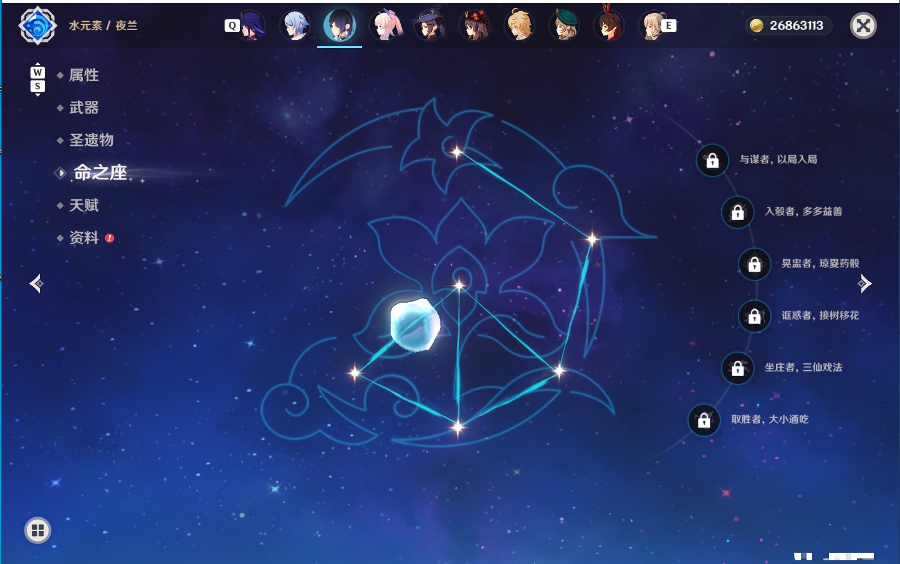Click the W/S menu navigation indicator
The height and width of the screenshot is (564, 900).
[37, 79]
